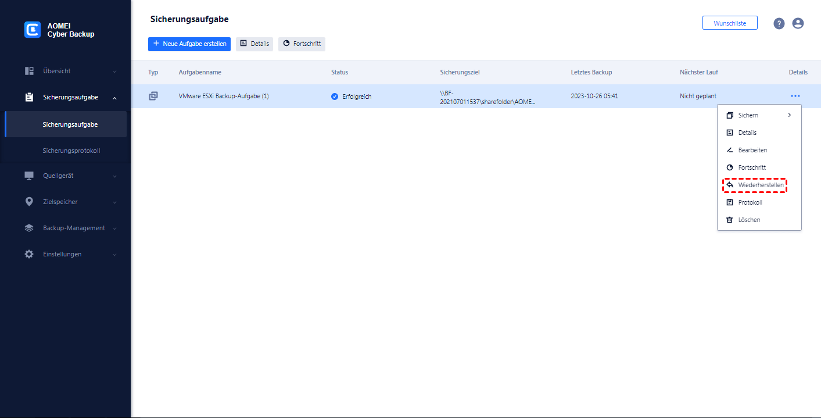Click the Sicherungsaufgabe page title
The height and width of the screenshot is (418, 821).
point(189,19)
